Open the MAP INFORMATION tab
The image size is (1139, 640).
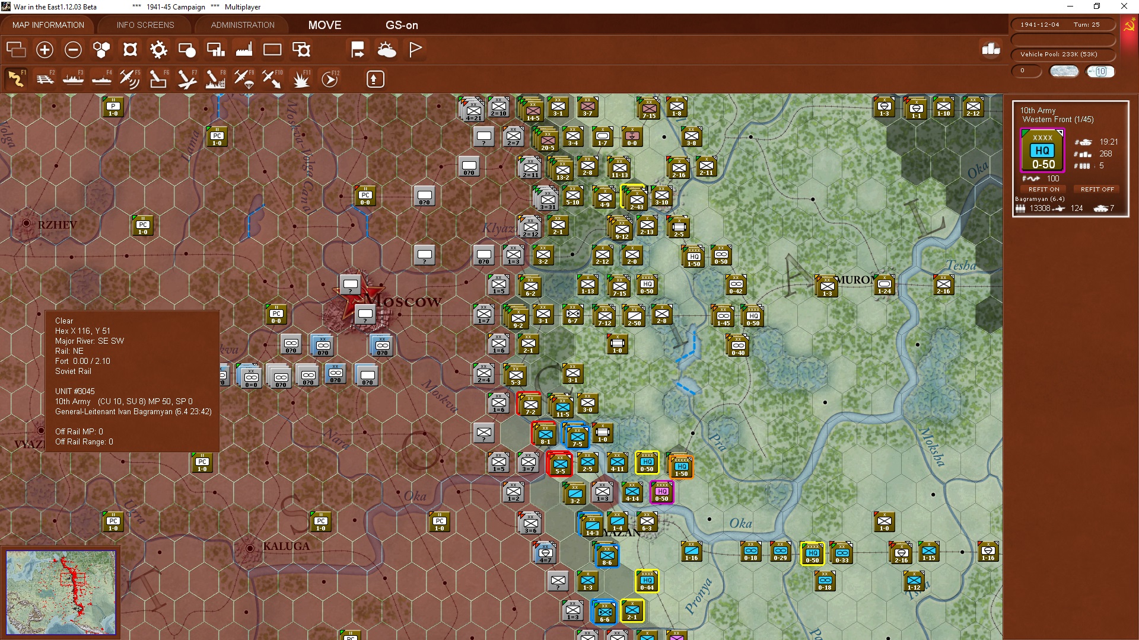48,25
